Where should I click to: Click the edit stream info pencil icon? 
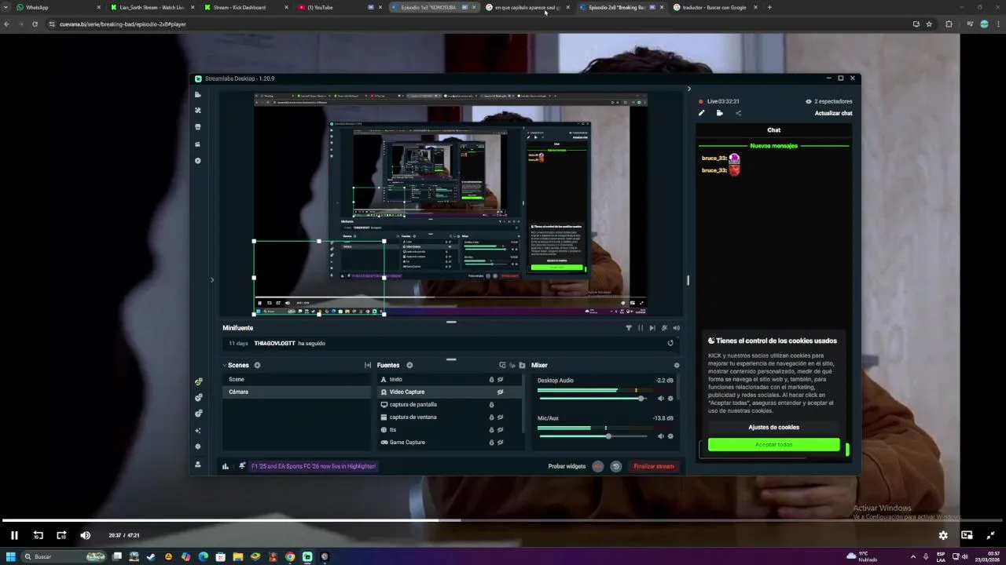(x=701, y=113)
